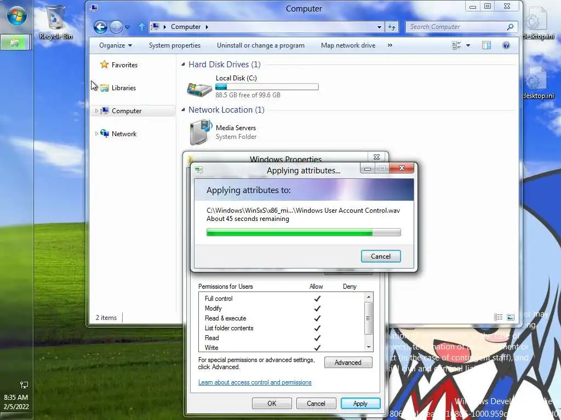This screenshot has height=420, width=561.
Task: Collapse the Network Location group
Action: [183, 109]
